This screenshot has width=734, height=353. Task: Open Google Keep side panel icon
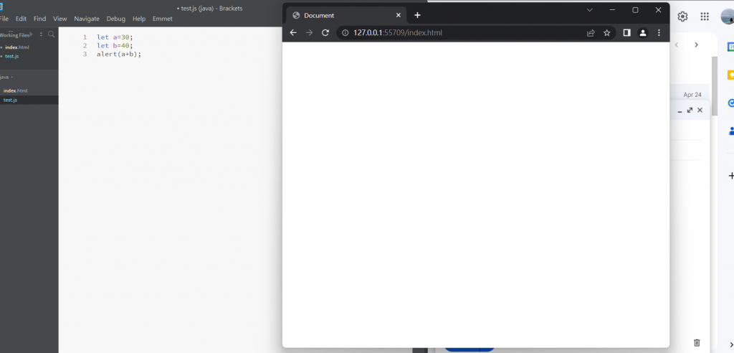coord(730,75)
